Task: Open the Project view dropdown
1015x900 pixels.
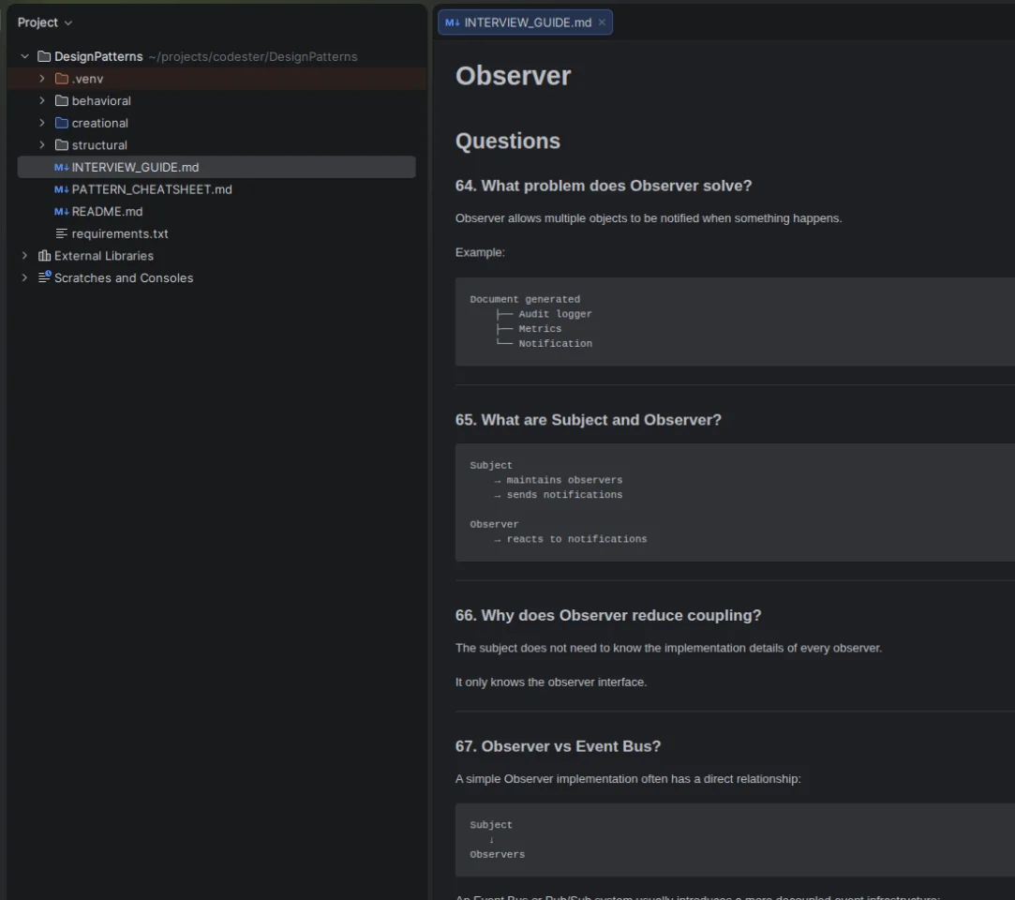Action: click(x=45, y=22)
